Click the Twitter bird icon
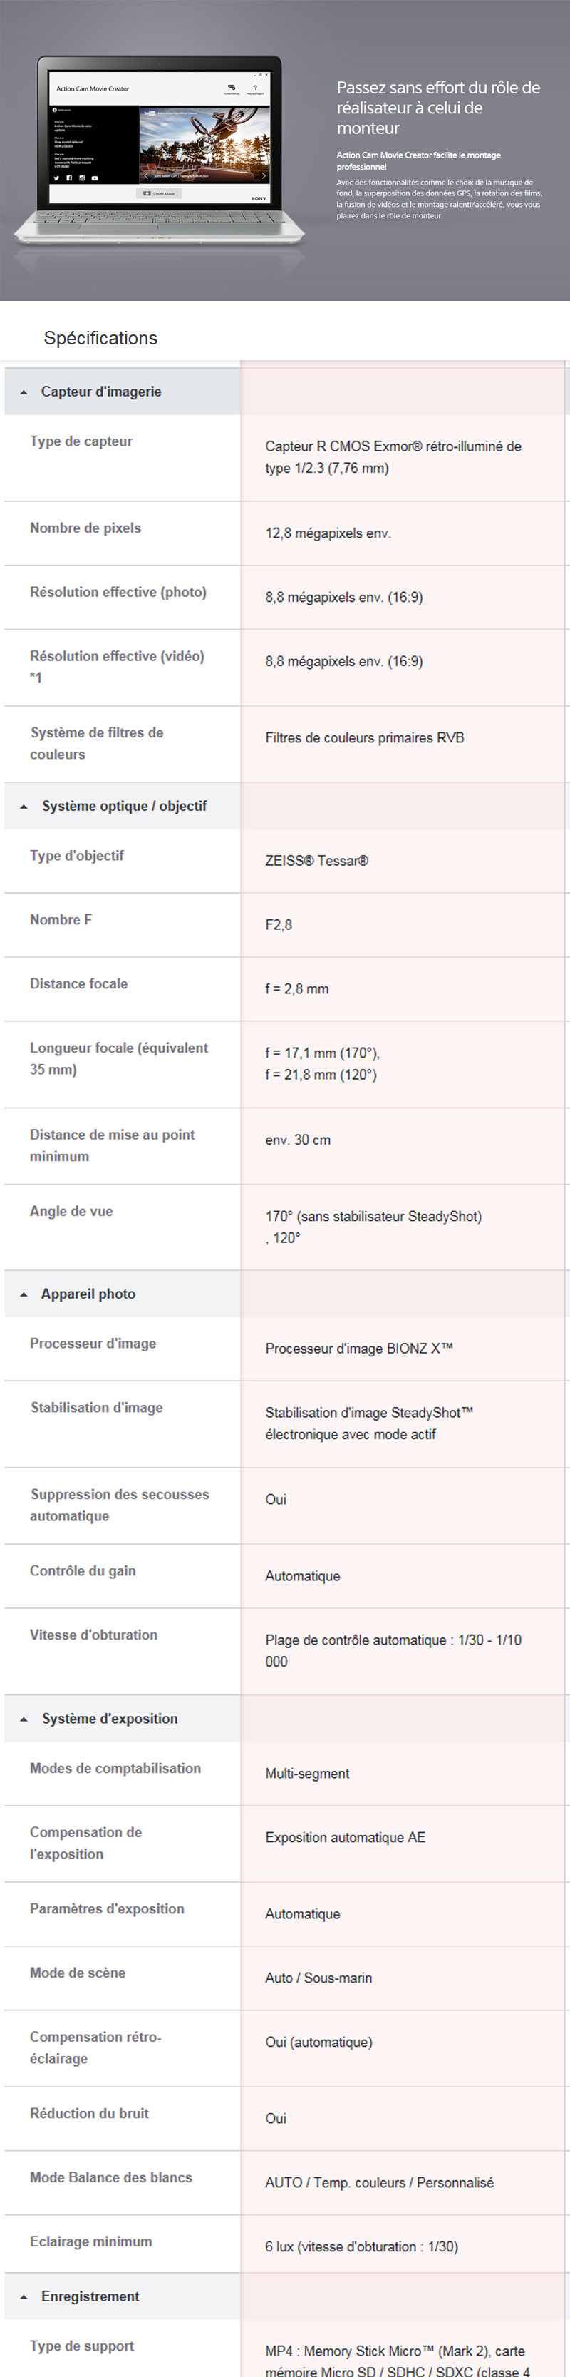 tap(57, 178)
